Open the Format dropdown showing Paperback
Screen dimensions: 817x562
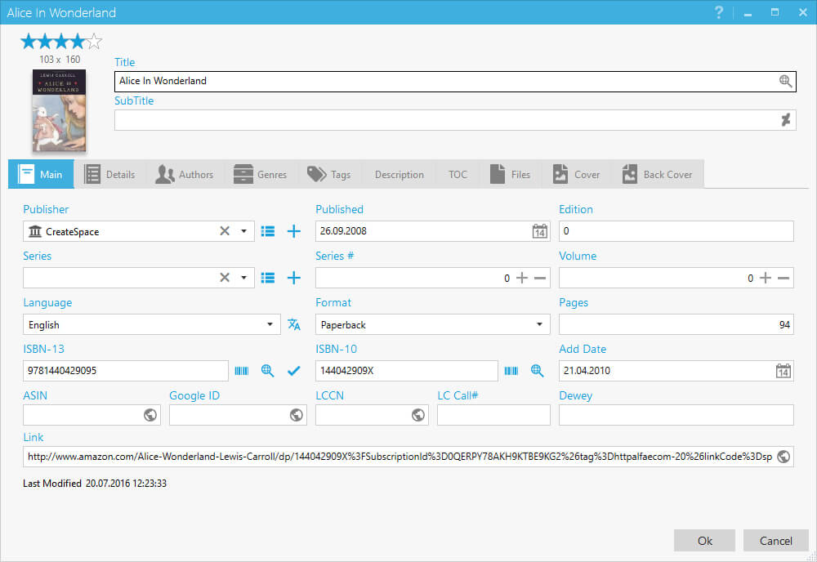tap(539, 325)
